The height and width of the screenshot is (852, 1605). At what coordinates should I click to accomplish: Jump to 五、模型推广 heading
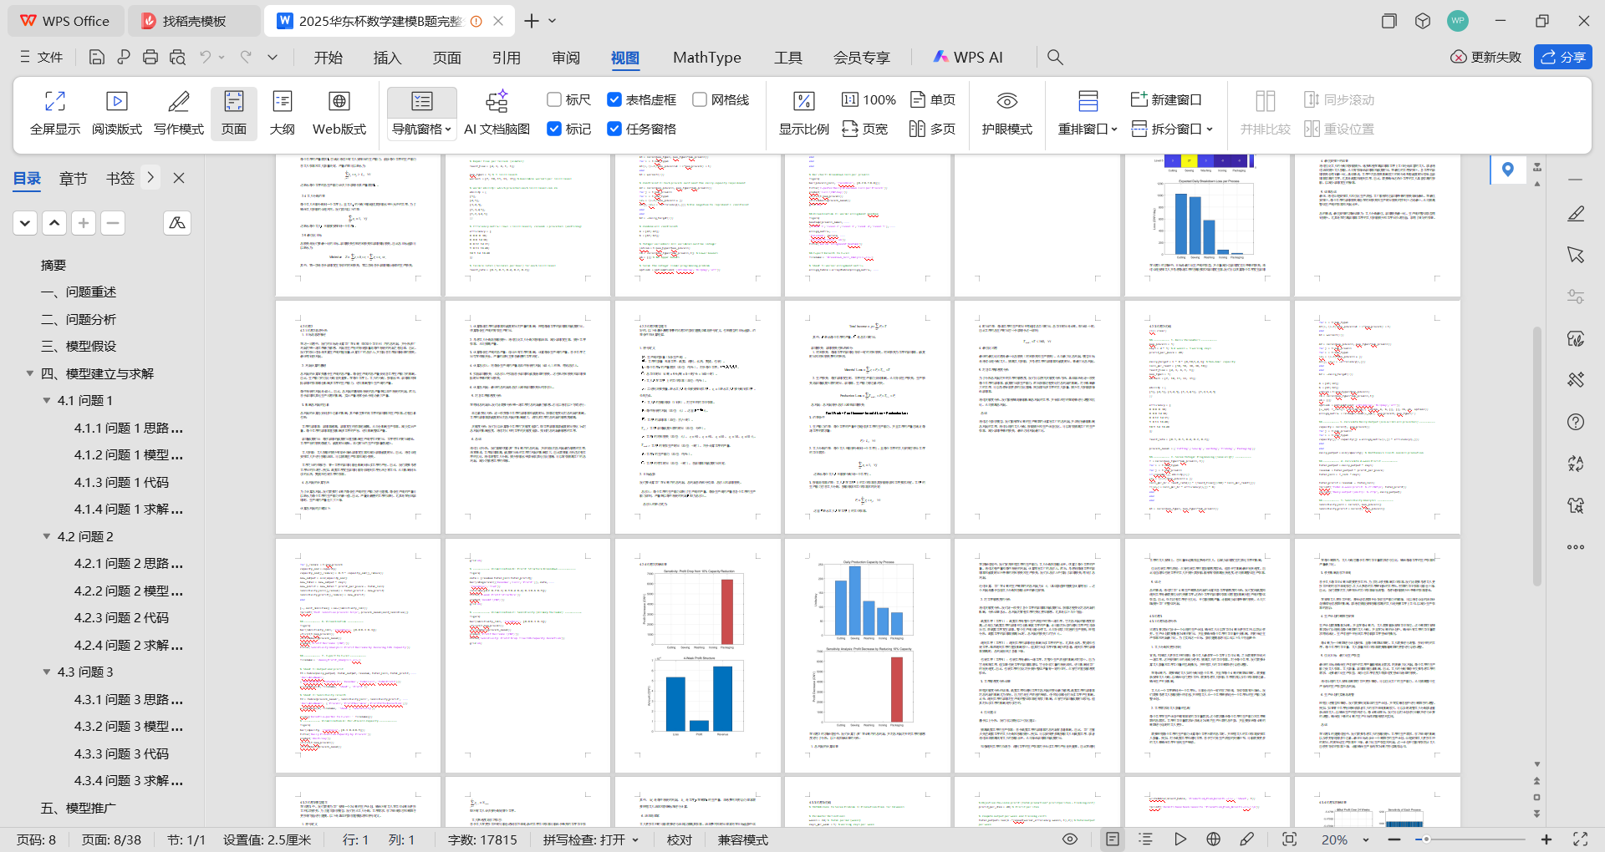[x=79, y=808]
